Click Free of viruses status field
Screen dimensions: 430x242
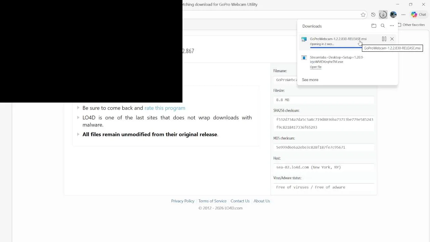[324, 187]
